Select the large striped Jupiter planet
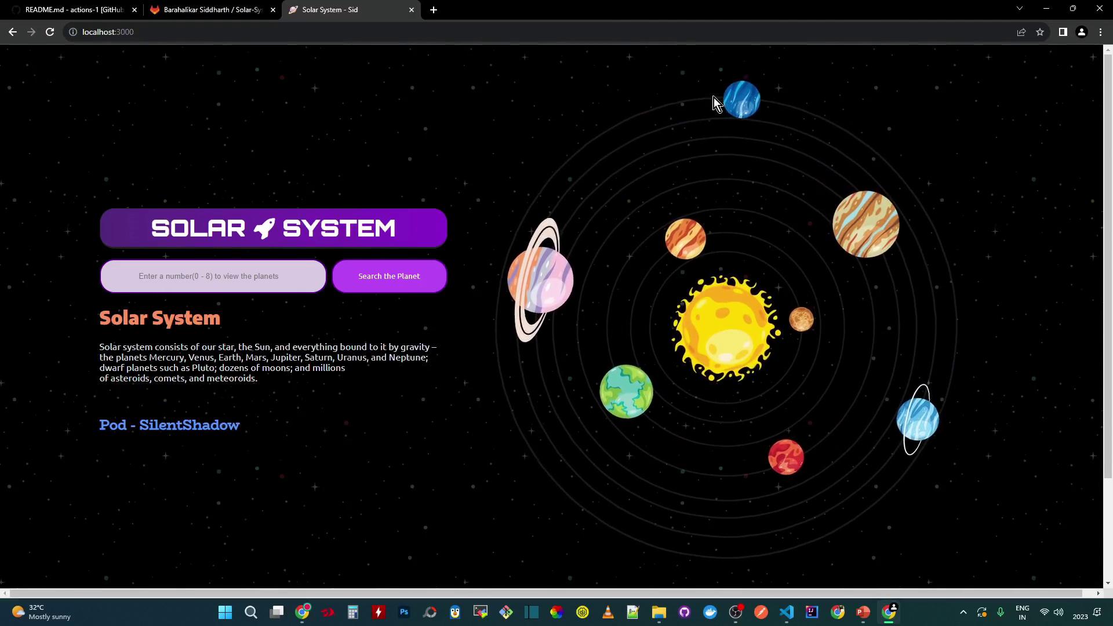Screen dimensions: 1113x626 click(865, 224)
